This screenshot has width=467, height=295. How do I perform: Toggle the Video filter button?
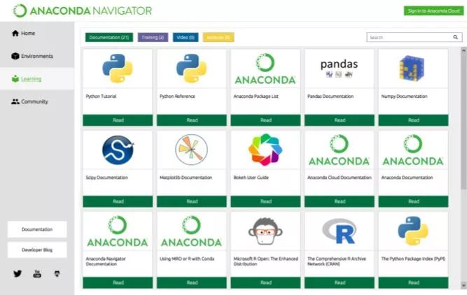(186, 38)
